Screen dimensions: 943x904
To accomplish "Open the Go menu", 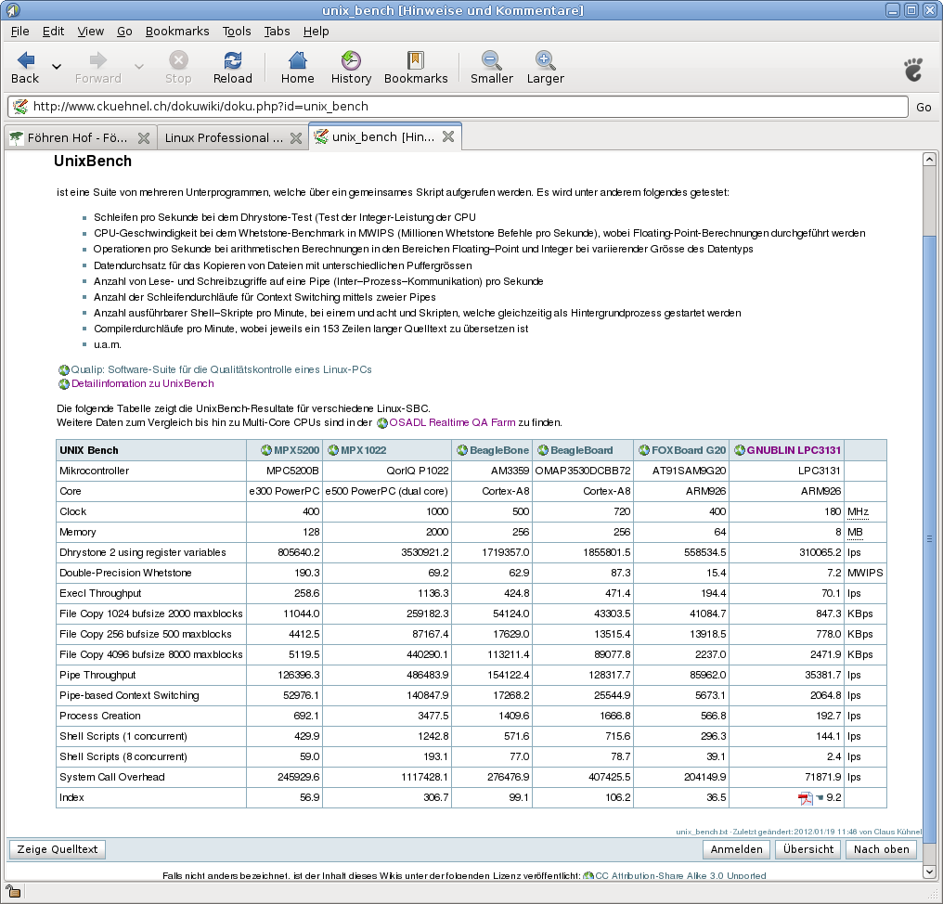I will coord(124,32).
